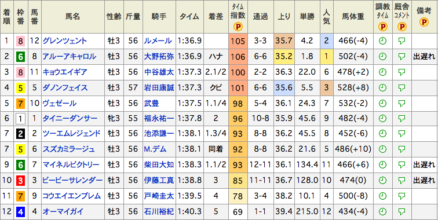Click premium P icon under タイム指数 header
Image resolution: width=438 pixels, height=220 pixels.
[x=238, y=27]
